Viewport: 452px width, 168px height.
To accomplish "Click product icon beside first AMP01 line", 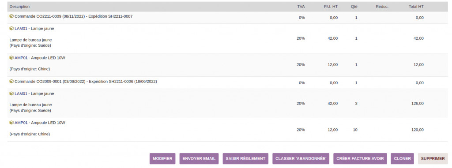I will click(x=11, y=58).
